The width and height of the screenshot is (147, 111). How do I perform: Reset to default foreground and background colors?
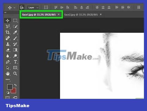8,92
